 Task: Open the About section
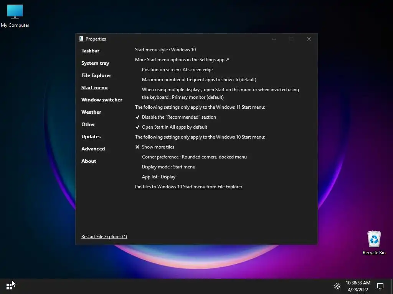(x=89, y=161)
